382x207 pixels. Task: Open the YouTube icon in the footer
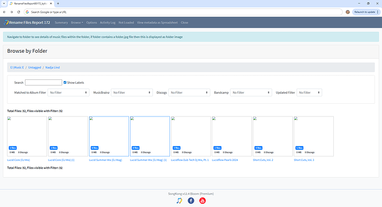pos(203,201)
